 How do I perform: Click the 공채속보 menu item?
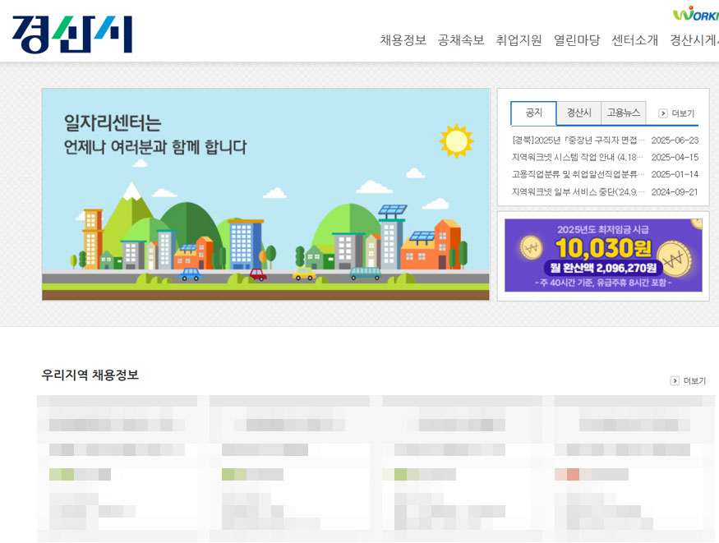[459, 39]
